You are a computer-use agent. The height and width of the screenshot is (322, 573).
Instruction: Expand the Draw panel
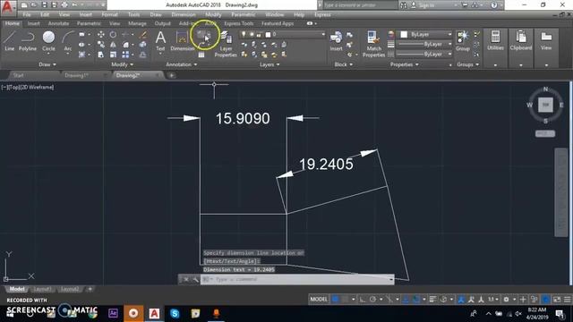47,64
